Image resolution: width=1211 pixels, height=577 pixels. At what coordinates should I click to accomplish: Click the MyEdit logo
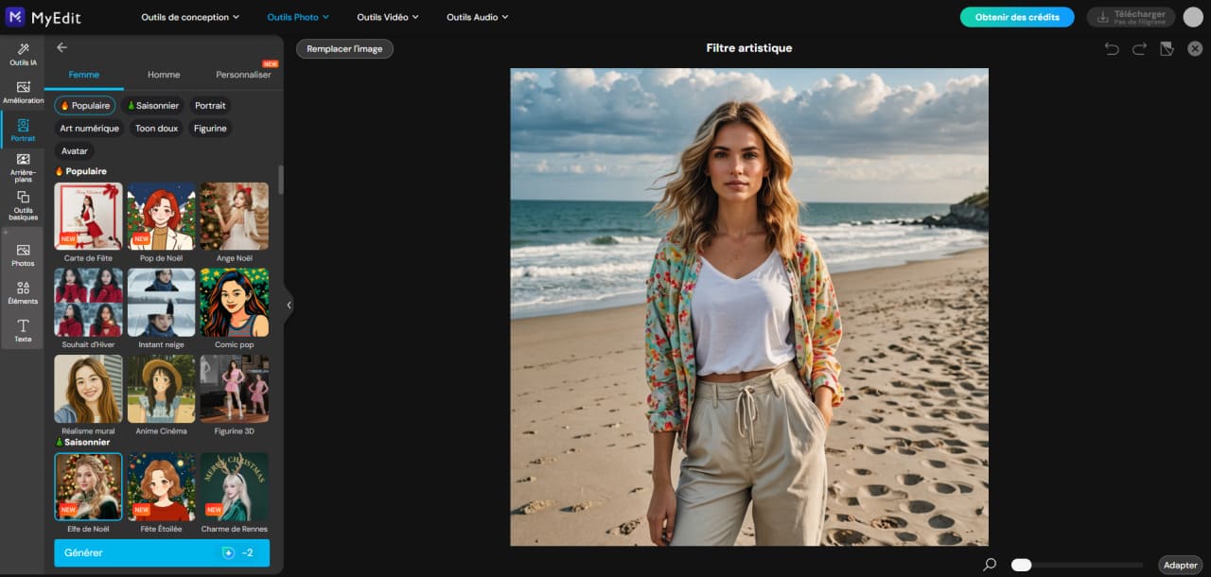pos(43,16)
